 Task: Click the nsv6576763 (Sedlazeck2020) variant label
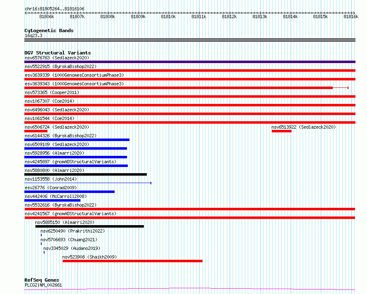57,58
